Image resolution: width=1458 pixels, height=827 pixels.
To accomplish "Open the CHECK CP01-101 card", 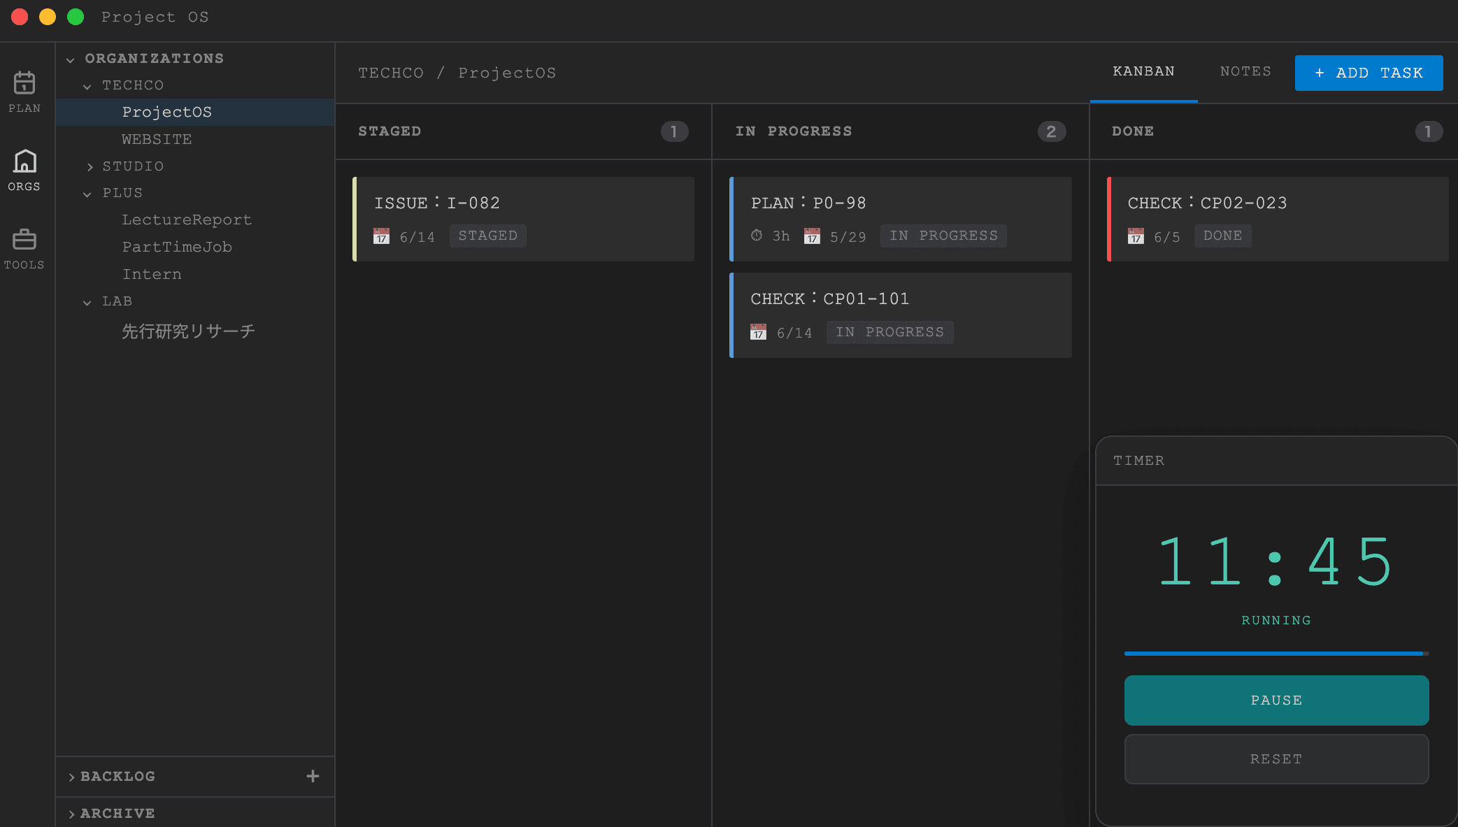I will (901, 315).
